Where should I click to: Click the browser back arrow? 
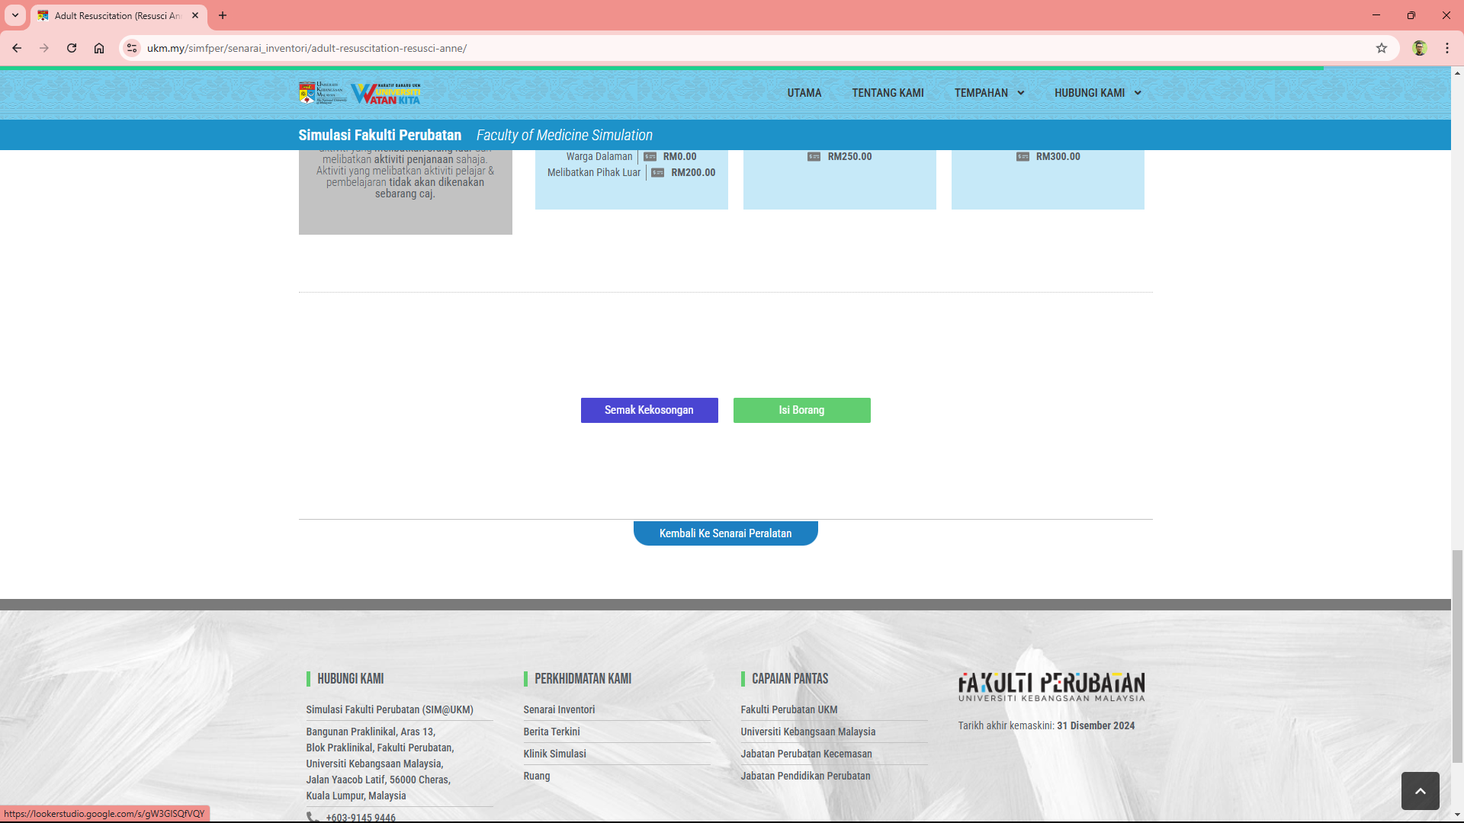pos(17,48)
